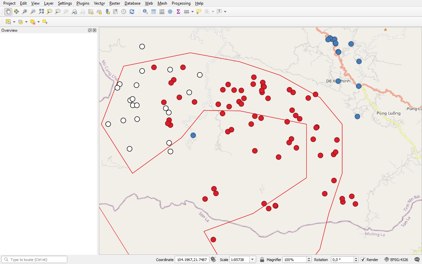The image size is (422, 264).
Task: Expand Select by Value dropdown arrow
Action: point(26,22)
